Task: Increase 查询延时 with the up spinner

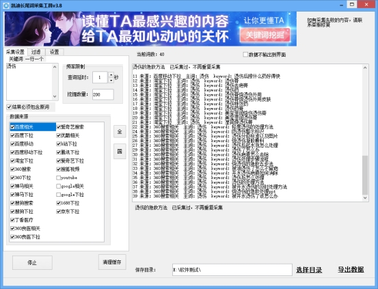Action: 111,74
